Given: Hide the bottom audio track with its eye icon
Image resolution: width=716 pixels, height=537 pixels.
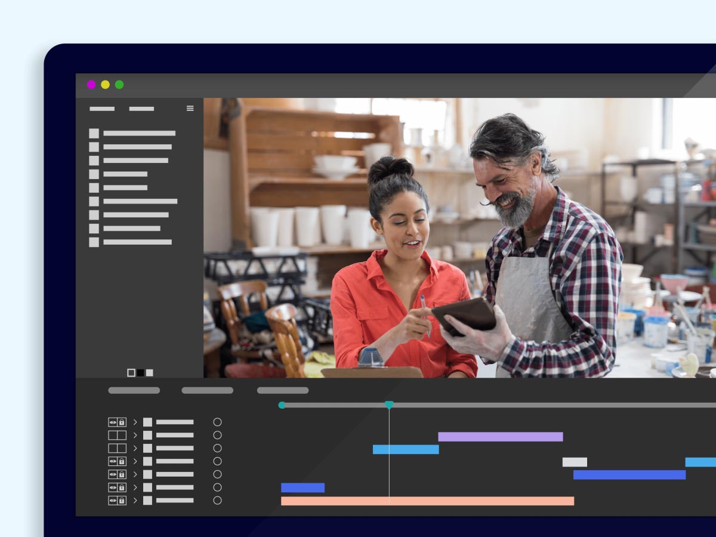Looking at the screenshot, I should coord(112,500).
